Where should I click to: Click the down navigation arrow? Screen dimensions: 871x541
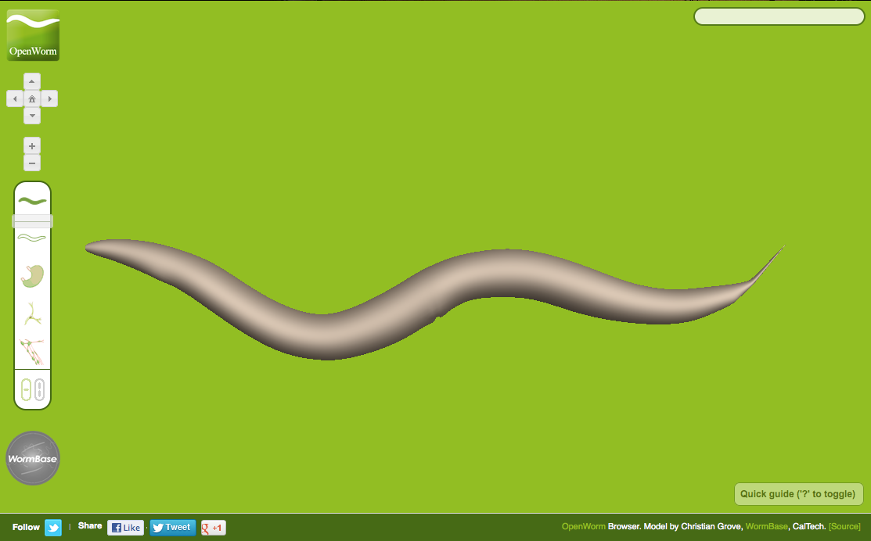click(x=32, y=115)
